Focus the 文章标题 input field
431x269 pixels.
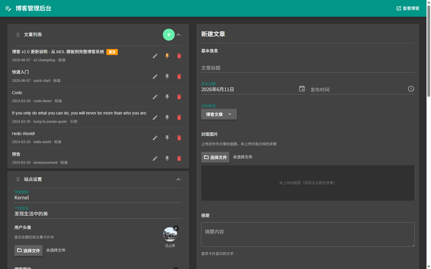coord(308,68)
